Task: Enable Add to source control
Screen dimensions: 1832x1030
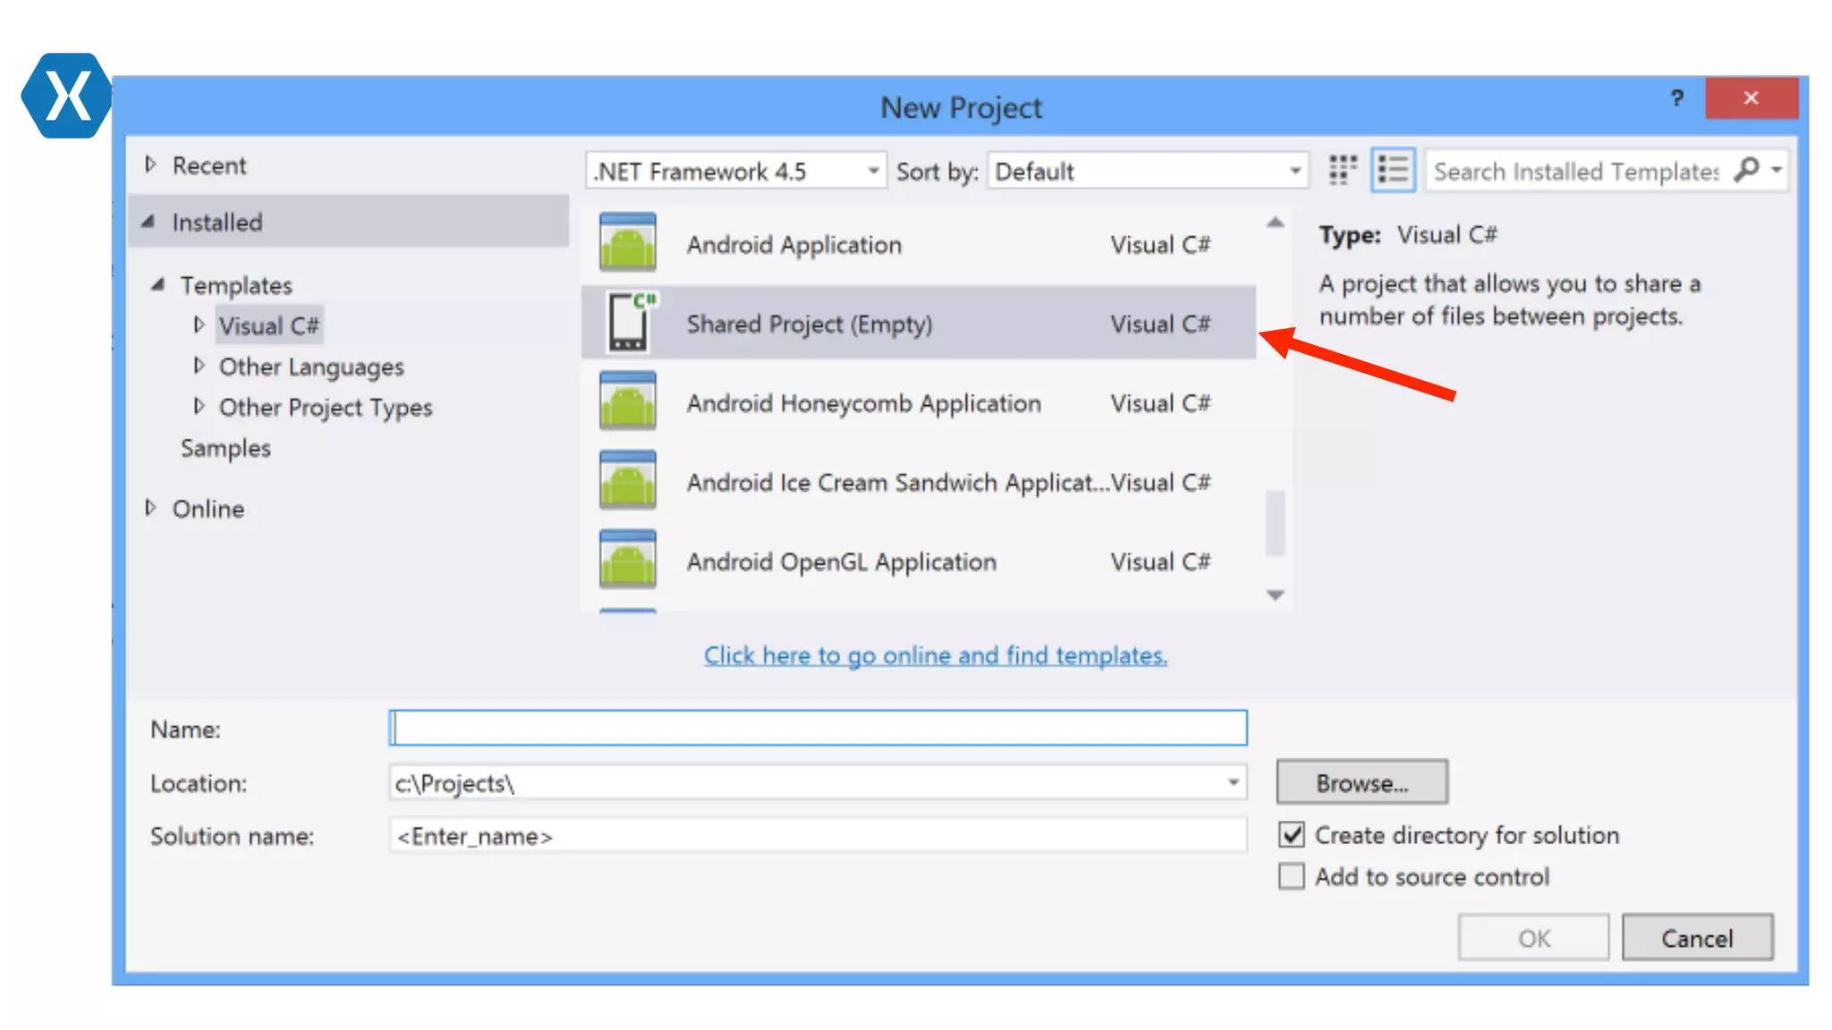Action: tap(1292, 876)
